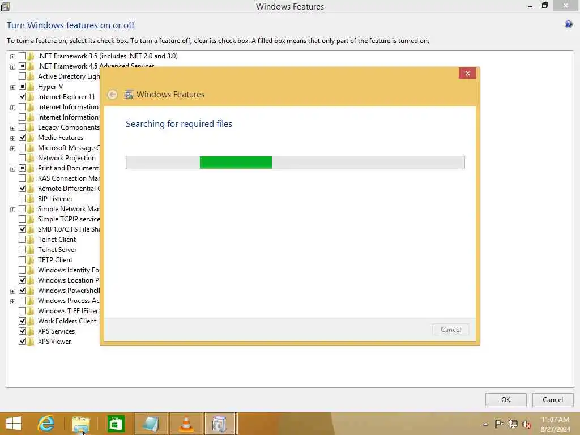Uncheck XPS Viewer checkbox

point(22,342)
